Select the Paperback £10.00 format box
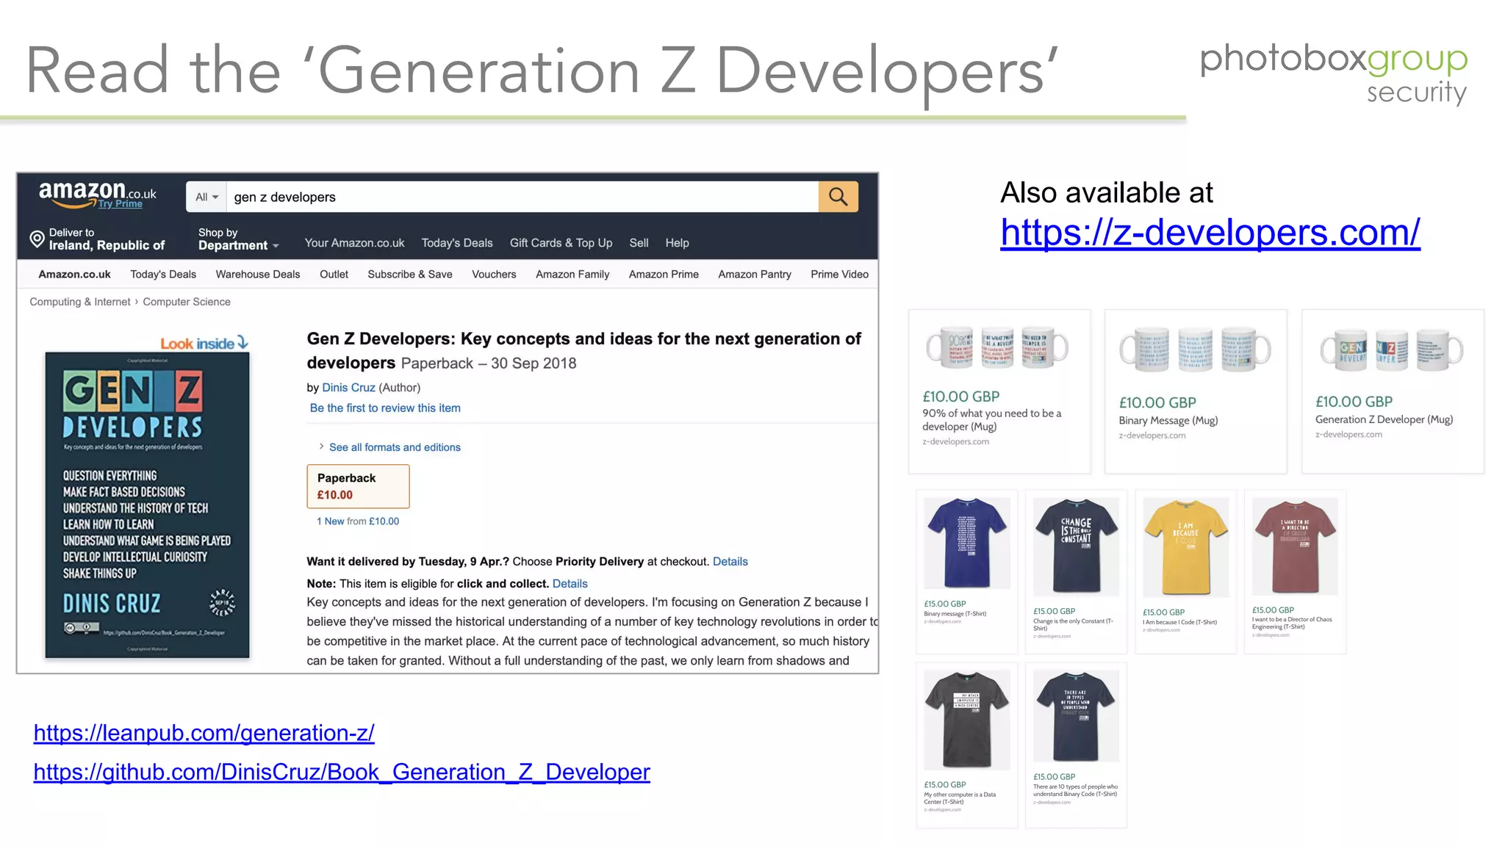1505x846 pixels. pyautogui.click(x=358, y=486)
